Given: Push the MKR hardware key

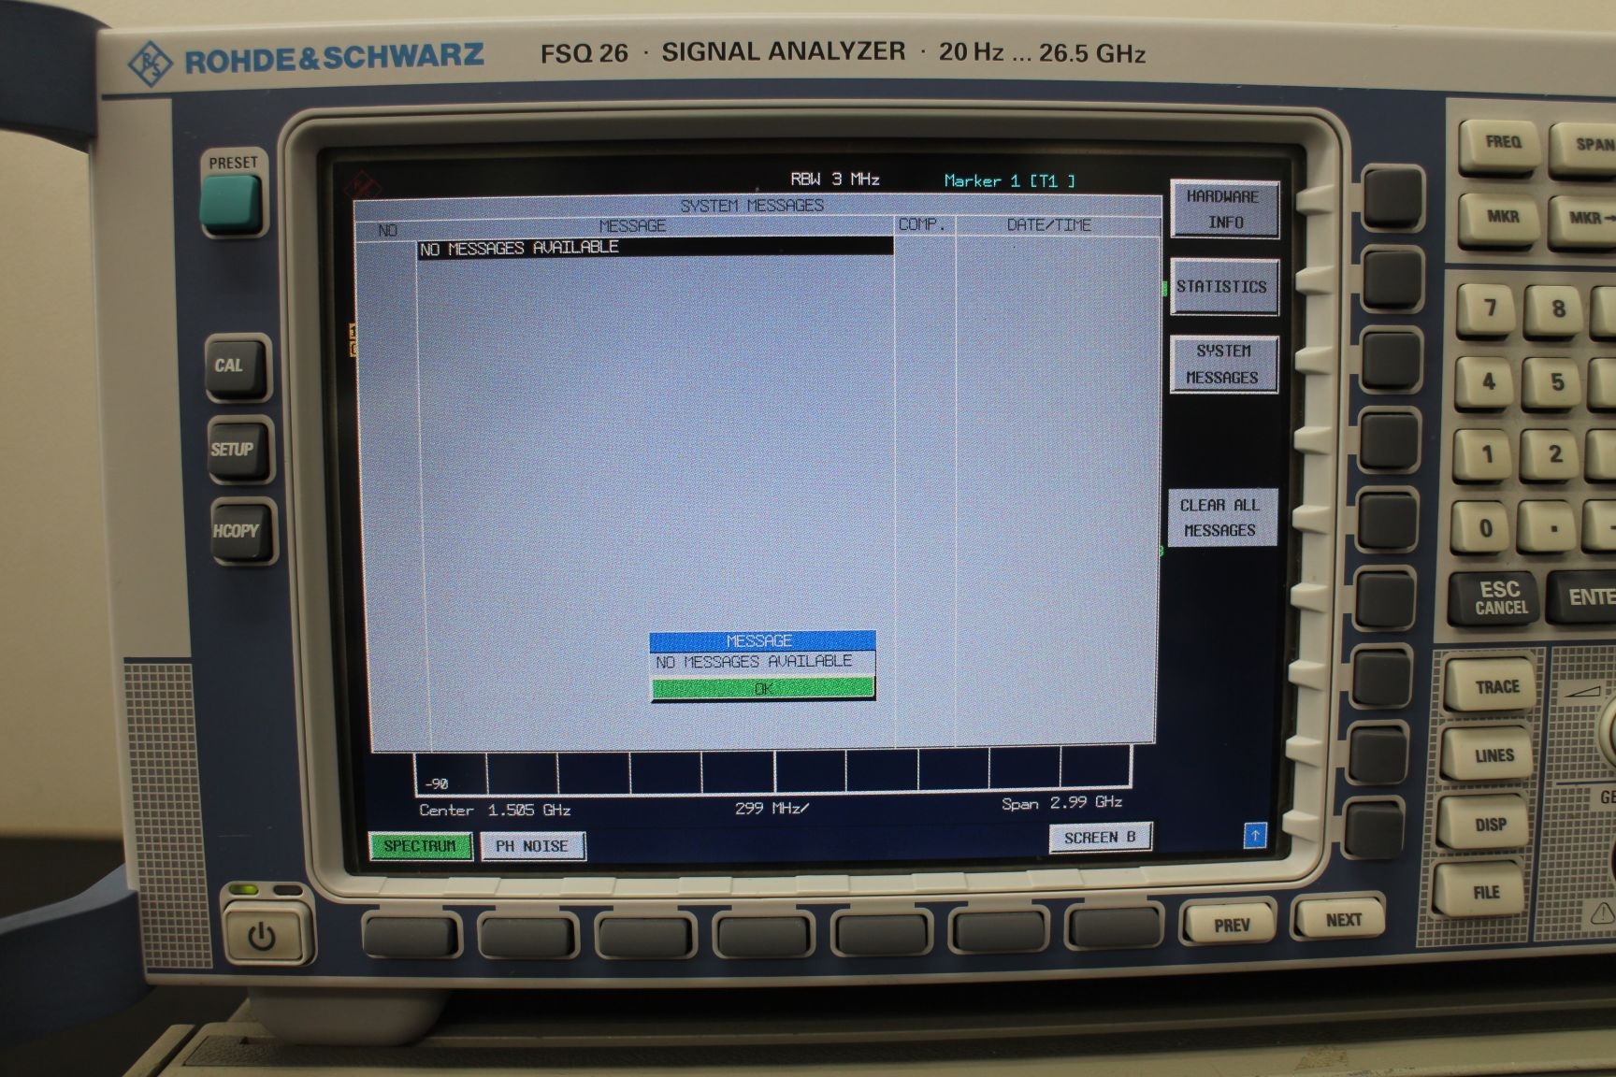Looking at the screenshot, I should pyautogui.click(x=1501, y=219).
